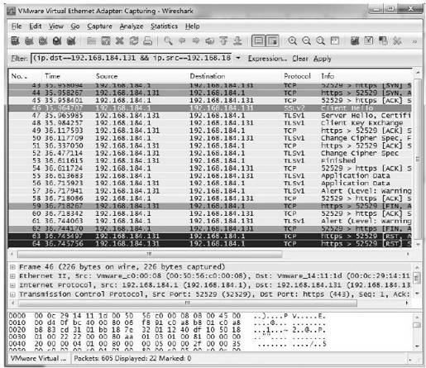Select packet 47 Server Hello row
This screenshot has width=426, height=368.
tap(210, 115)
